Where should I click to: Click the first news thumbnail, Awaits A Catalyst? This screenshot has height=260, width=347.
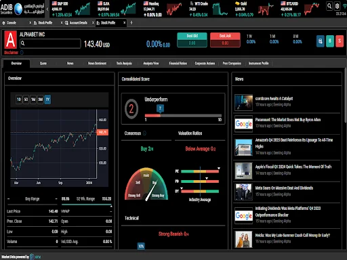(x=243, y=103)
